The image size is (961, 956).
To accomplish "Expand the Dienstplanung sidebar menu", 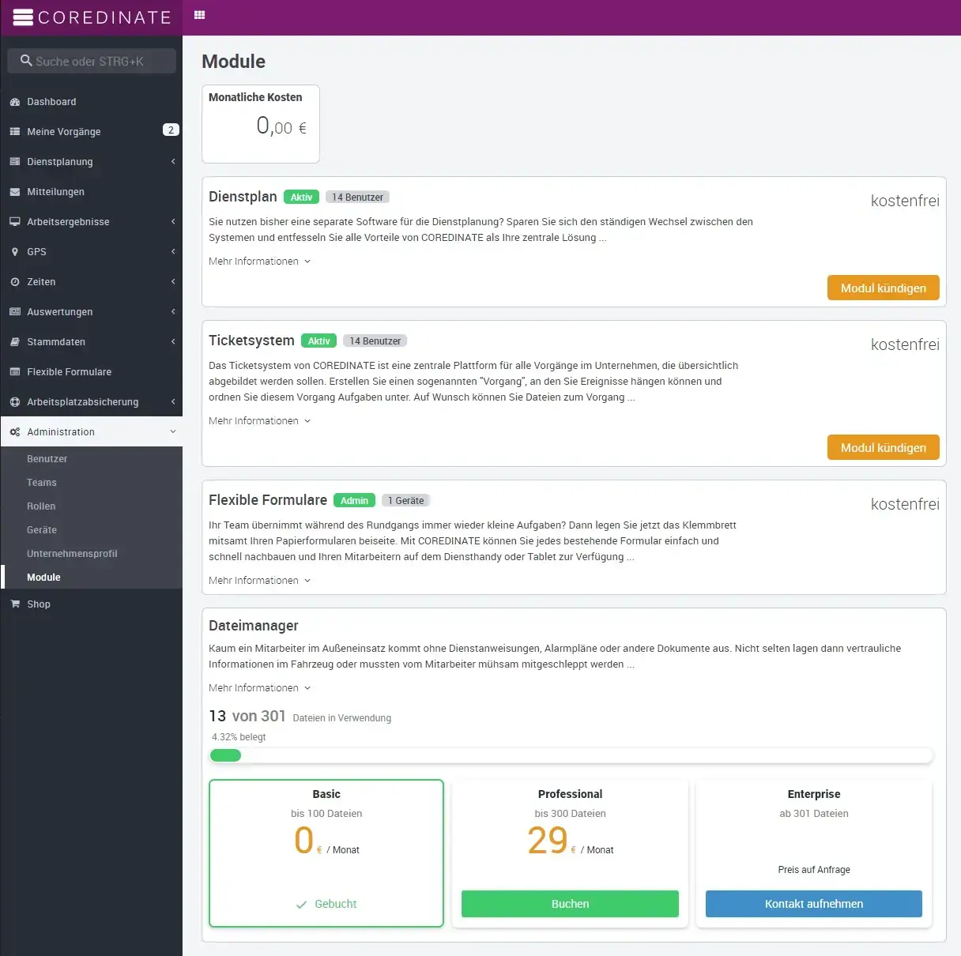I will (92, 162).
